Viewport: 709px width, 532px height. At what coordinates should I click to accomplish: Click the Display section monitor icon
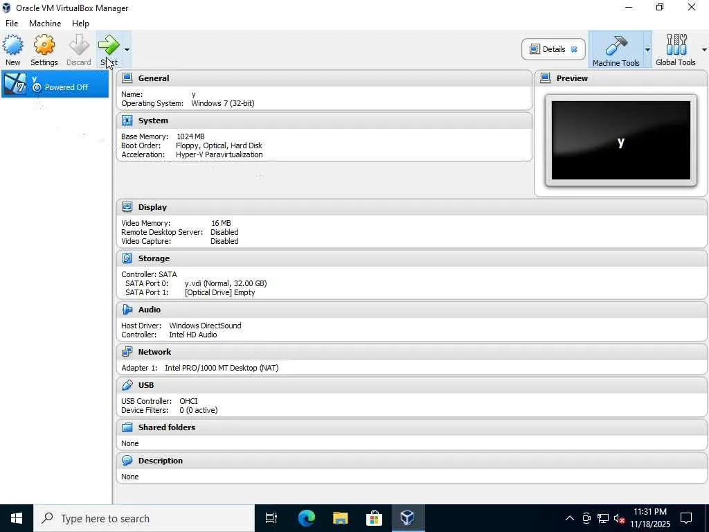[127, 206]
